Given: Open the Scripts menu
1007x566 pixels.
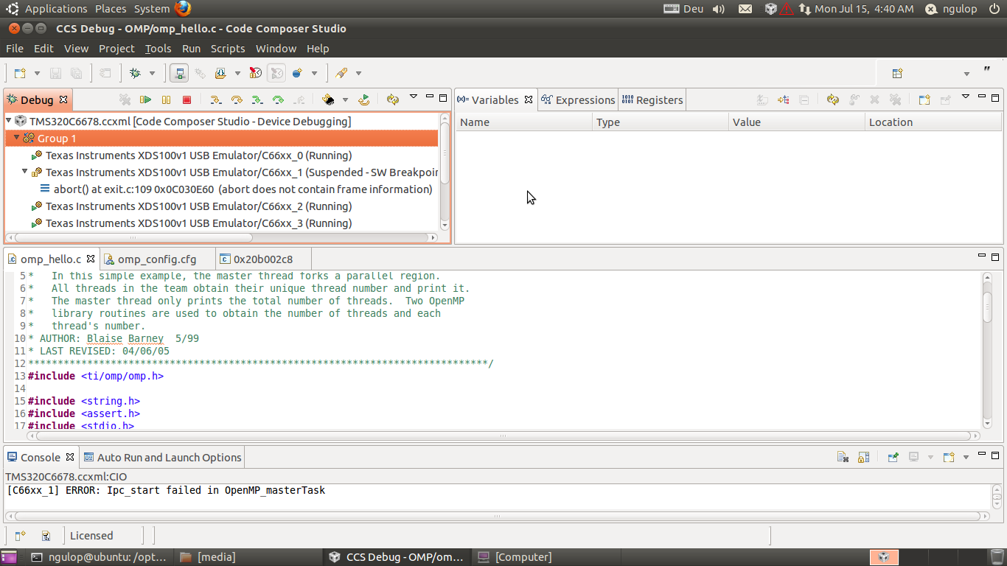Looking at the screenshot, I should pos(228,49).
